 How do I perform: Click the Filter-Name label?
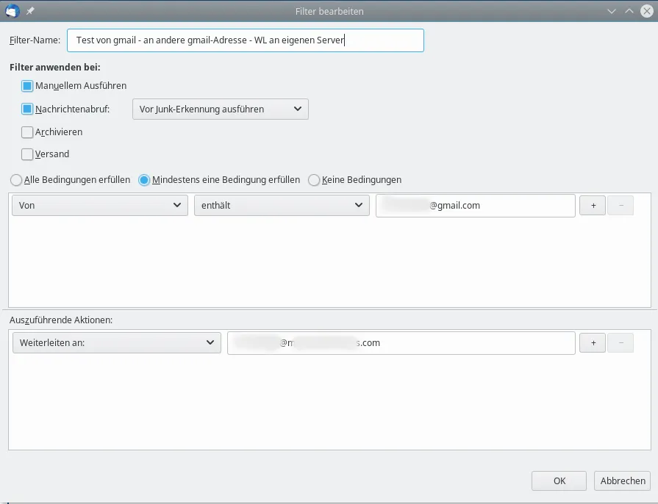click(x=35, y=40)
